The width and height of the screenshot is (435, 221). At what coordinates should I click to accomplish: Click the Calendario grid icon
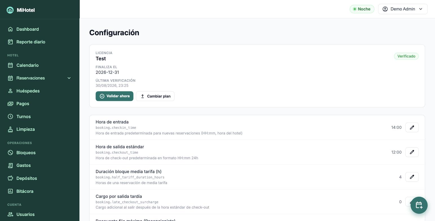(10, 65)
